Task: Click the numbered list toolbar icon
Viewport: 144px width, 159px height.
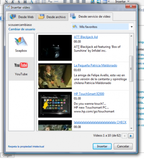Action: pos(38,2)
